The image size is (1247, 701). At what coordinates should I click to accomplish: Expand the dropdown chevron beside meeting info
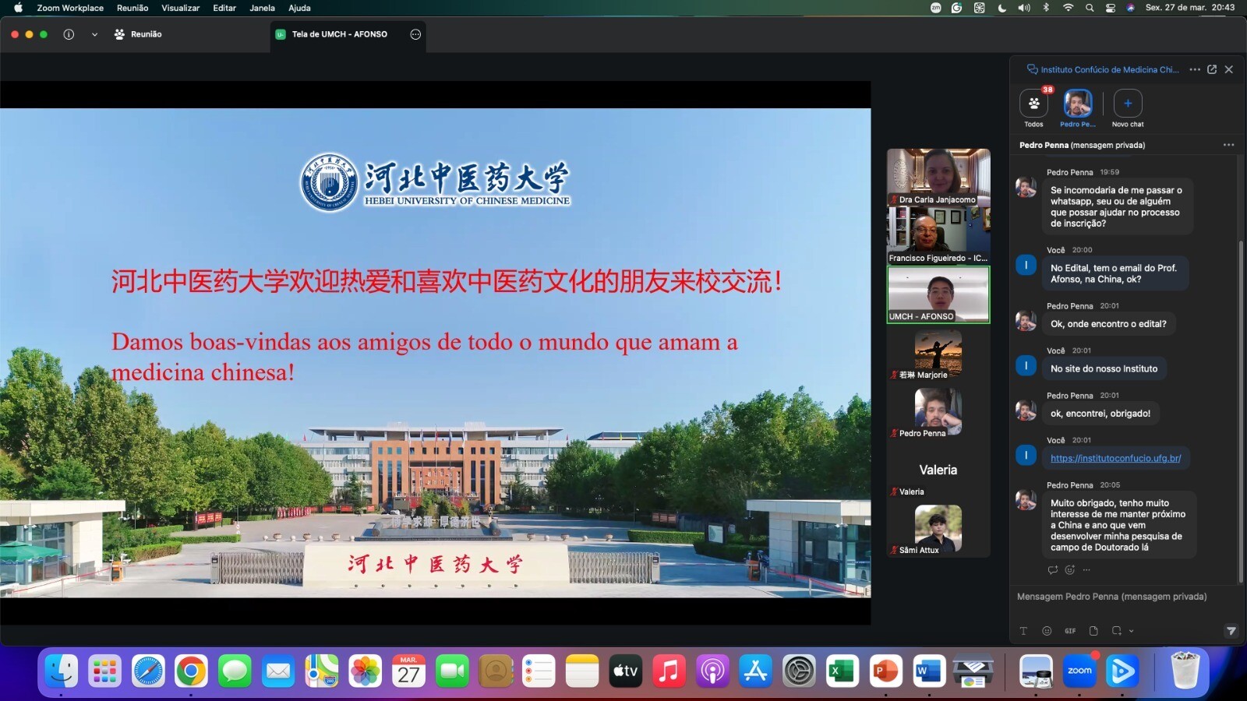point(94,34)
